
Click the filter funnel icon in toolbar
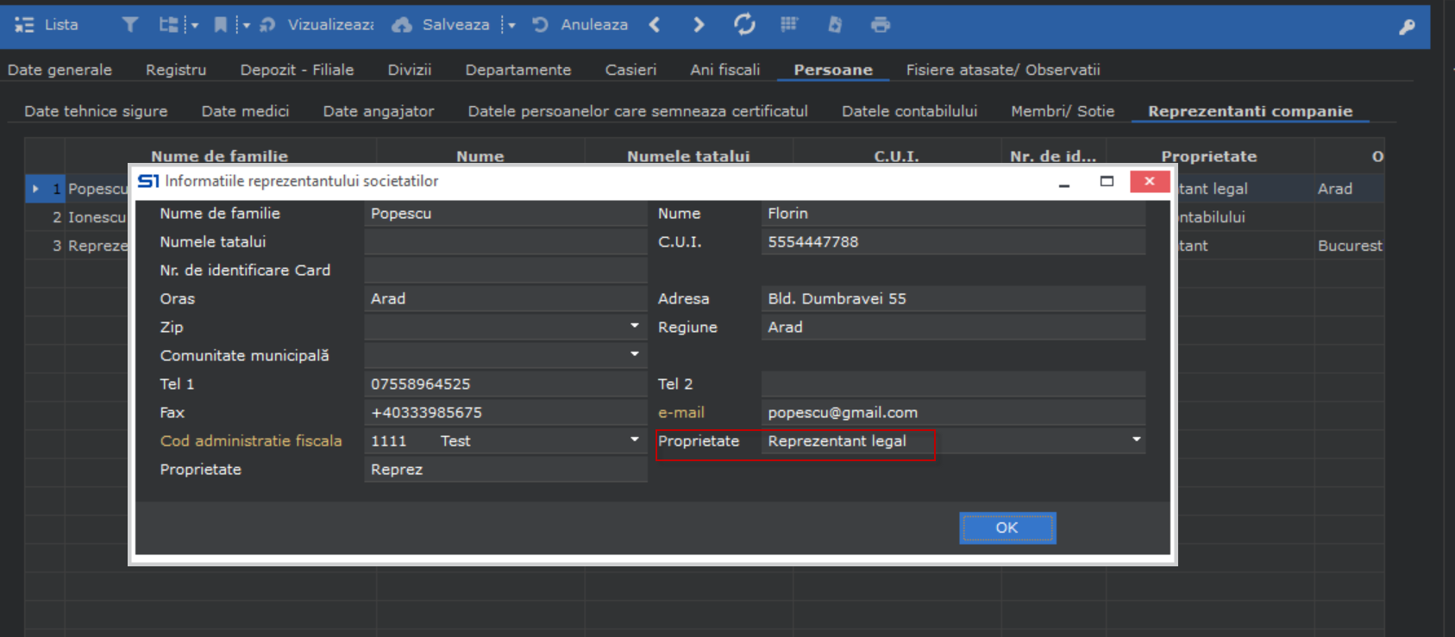(x=129, y=25)
